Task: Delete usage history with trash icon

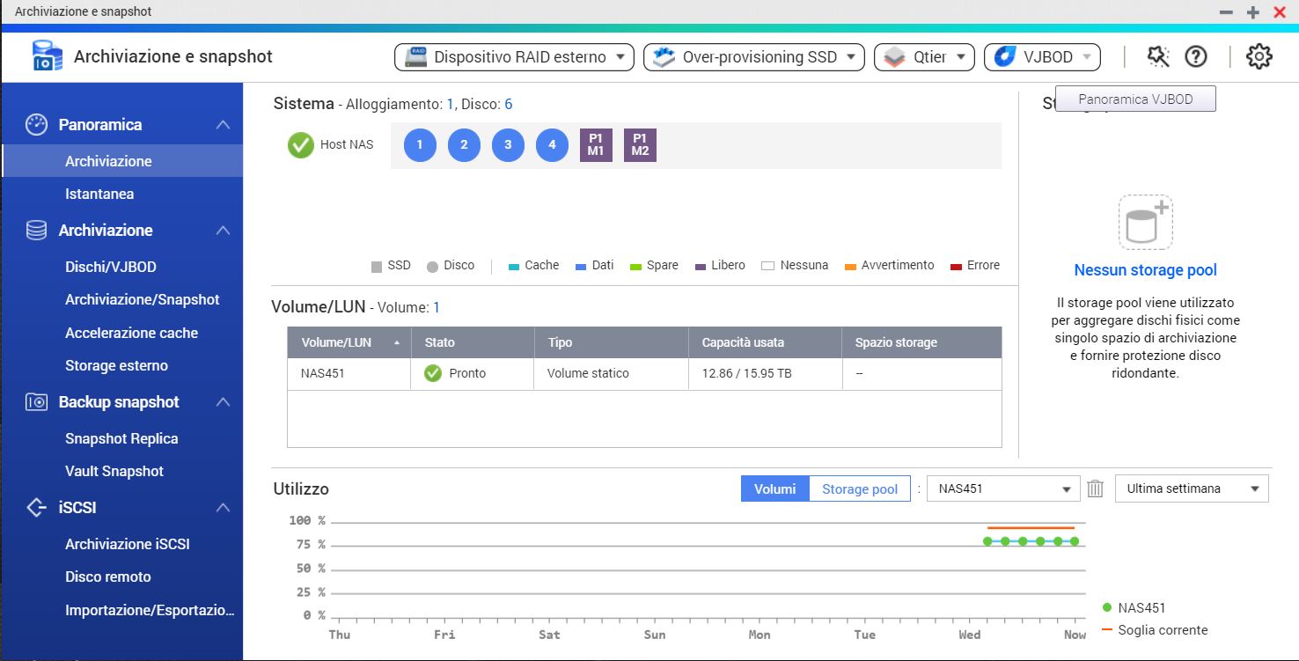Action: (1095, 488)
